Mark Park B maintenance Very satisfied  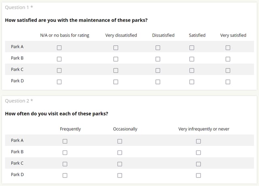[x=228, y=59]
